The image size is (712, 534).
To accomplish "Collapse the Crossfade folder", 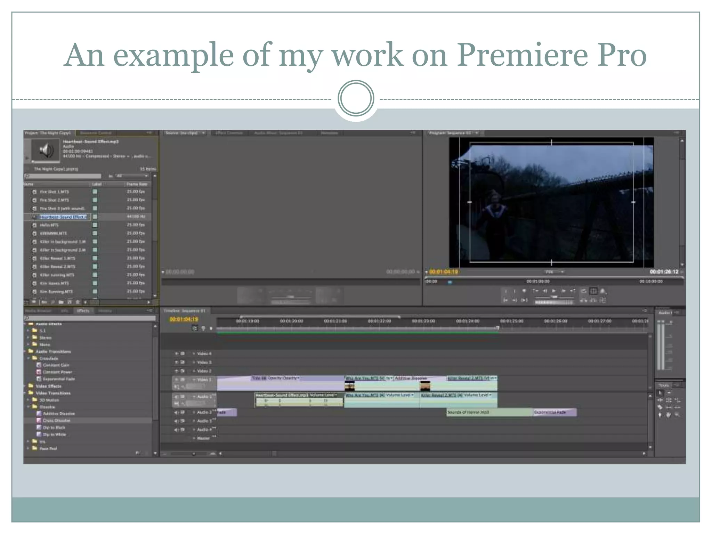I will click(28, 358).
